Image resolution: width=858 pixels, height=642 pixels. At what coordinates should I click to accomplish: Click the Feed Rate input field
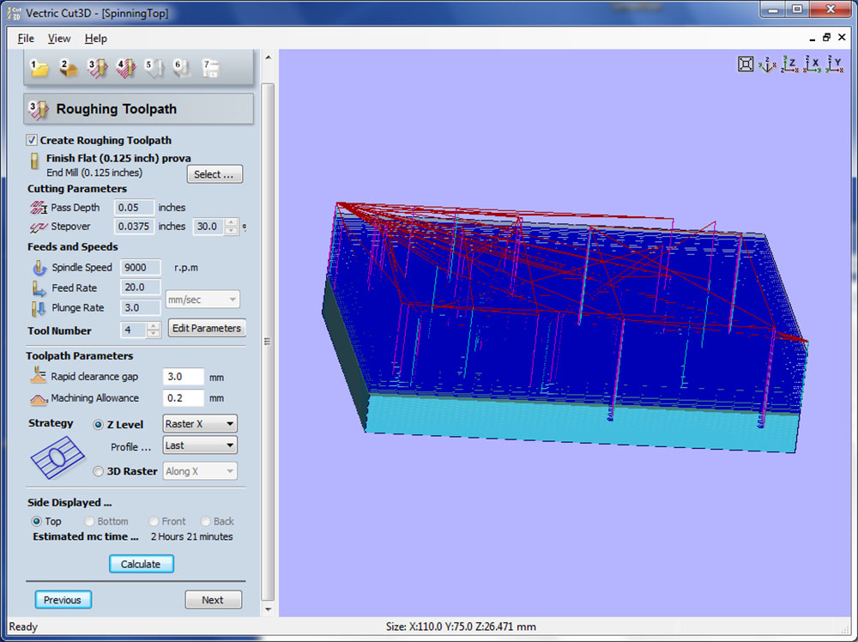coord(140,288)
